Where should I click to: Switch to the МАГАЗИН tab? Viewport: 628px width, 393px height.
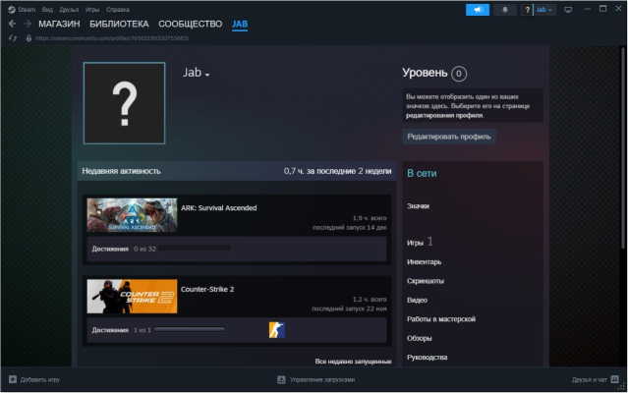tap(59, 23)
